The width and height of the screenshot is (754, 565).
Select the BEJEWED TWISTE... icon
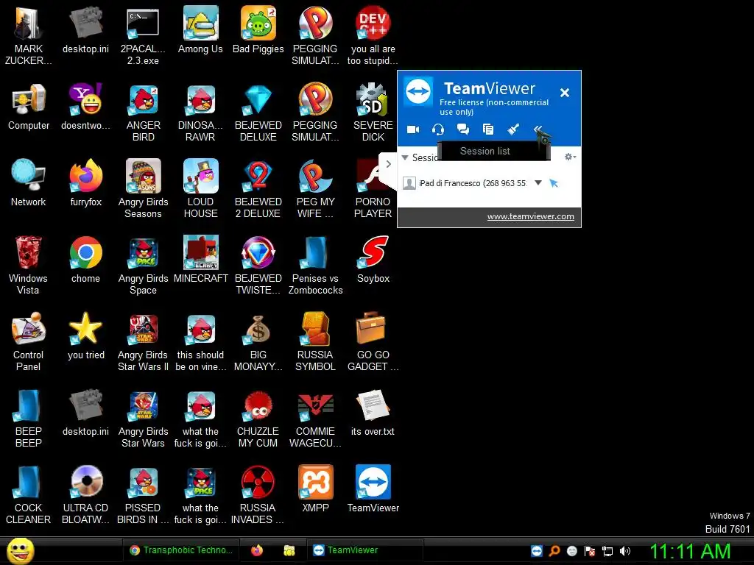coord(258,265)
